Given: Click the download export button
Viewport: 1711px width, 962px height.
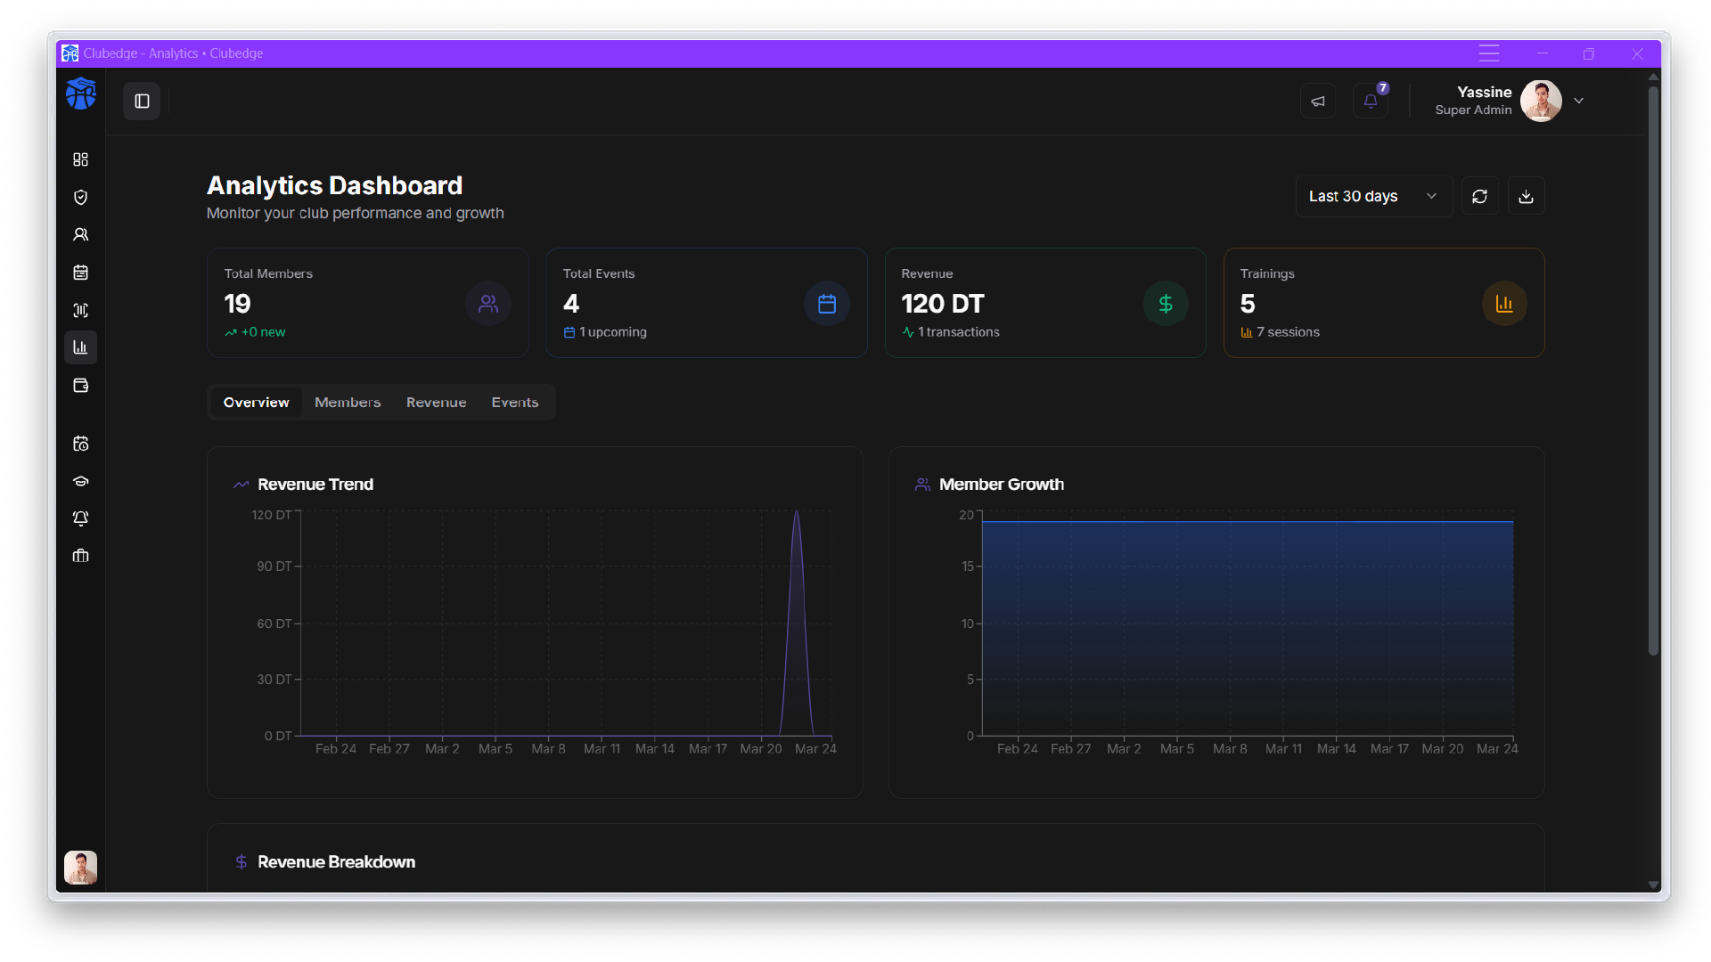Looking at the screenshot, I should coord(1526,196).
